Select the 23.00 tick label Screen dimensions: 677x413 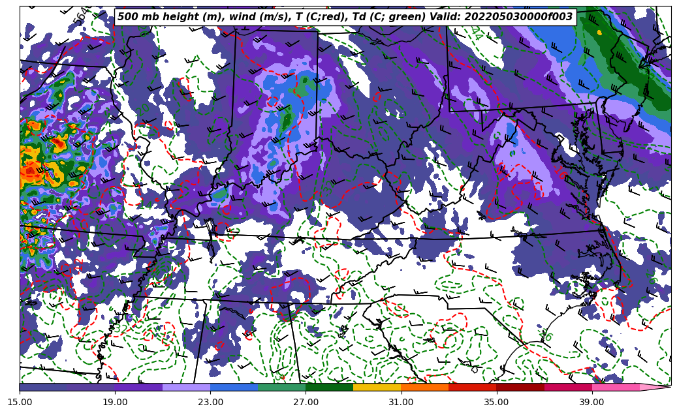210,402
